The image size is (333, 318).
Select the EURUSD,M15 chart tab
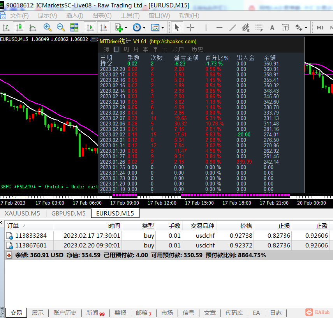[x=115, y=213]
